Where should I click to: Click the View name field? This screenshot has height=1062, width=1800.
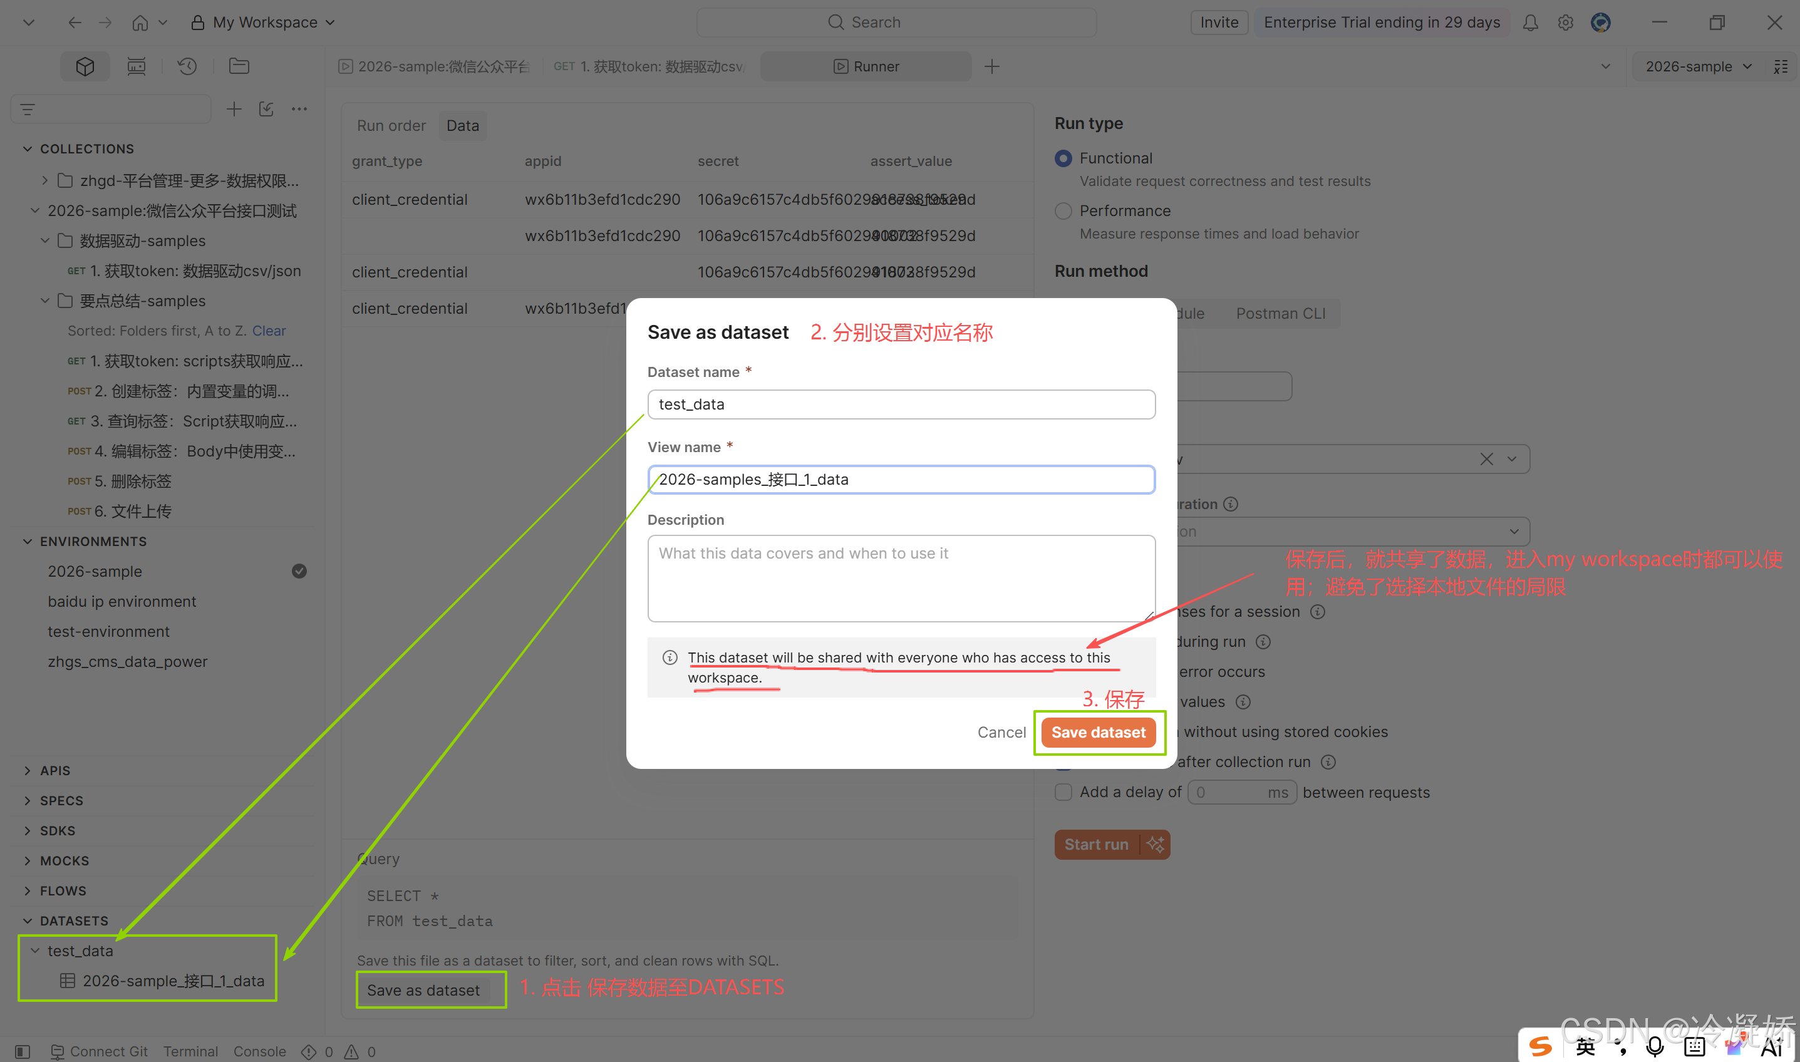coord(901,480)
